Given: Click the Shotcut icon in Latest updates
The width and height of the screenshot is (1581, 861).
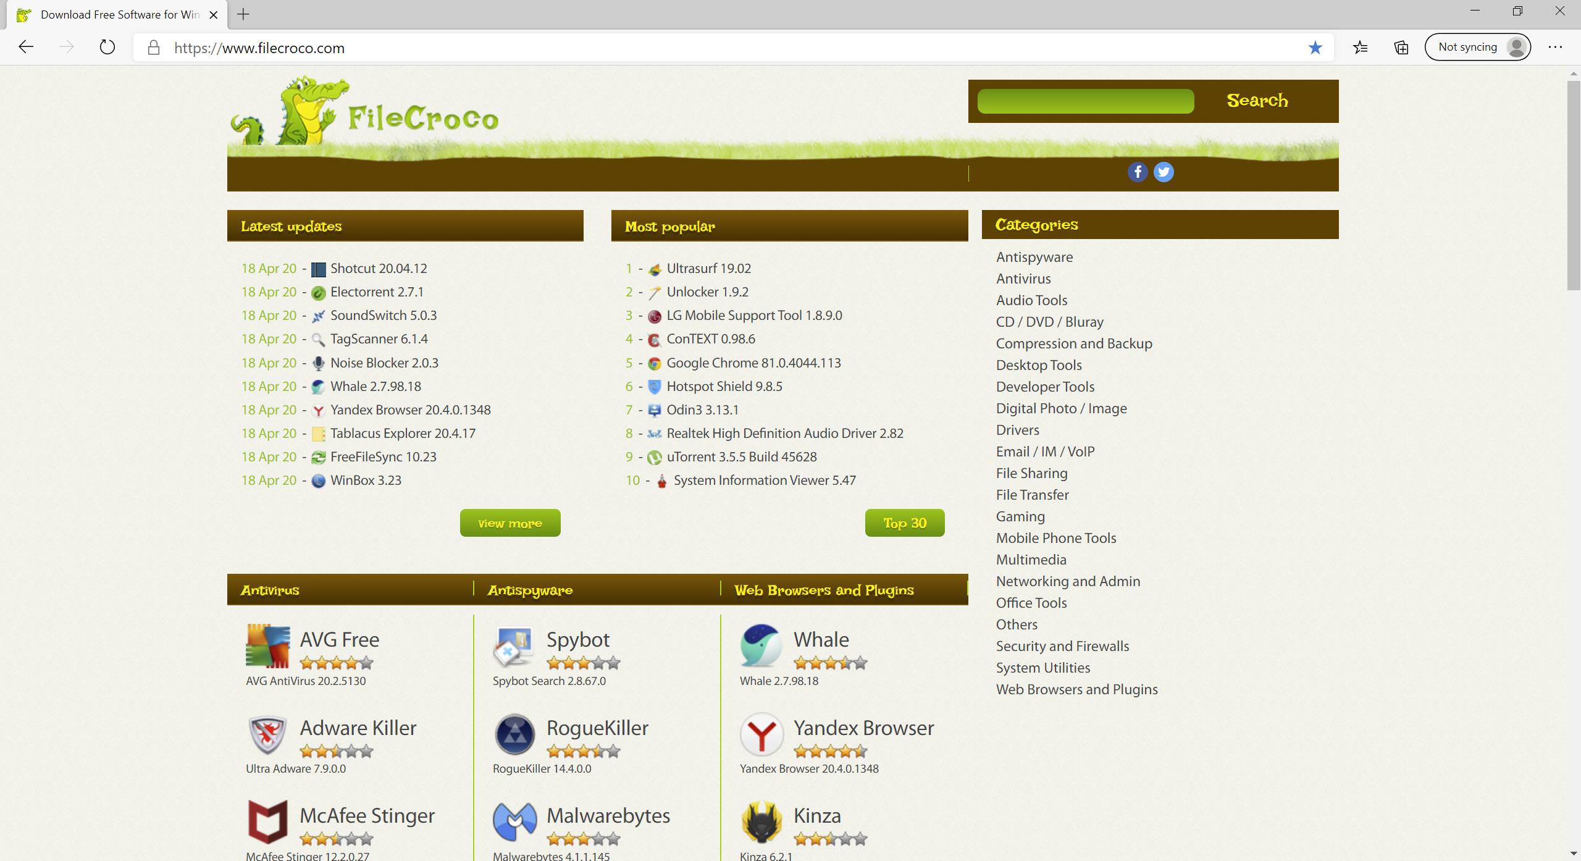Looking at the screenshot, I should (x=318, y=269).
